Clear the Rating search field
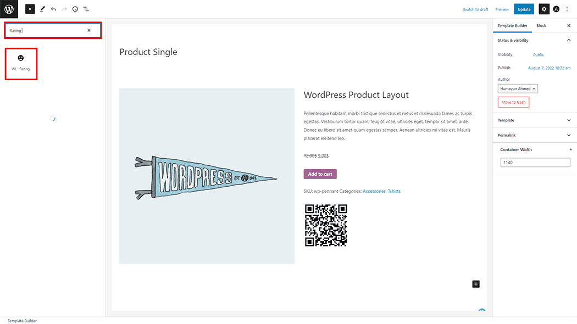The image size is (577, 324). pyautogui.click(x=89, y=30)
